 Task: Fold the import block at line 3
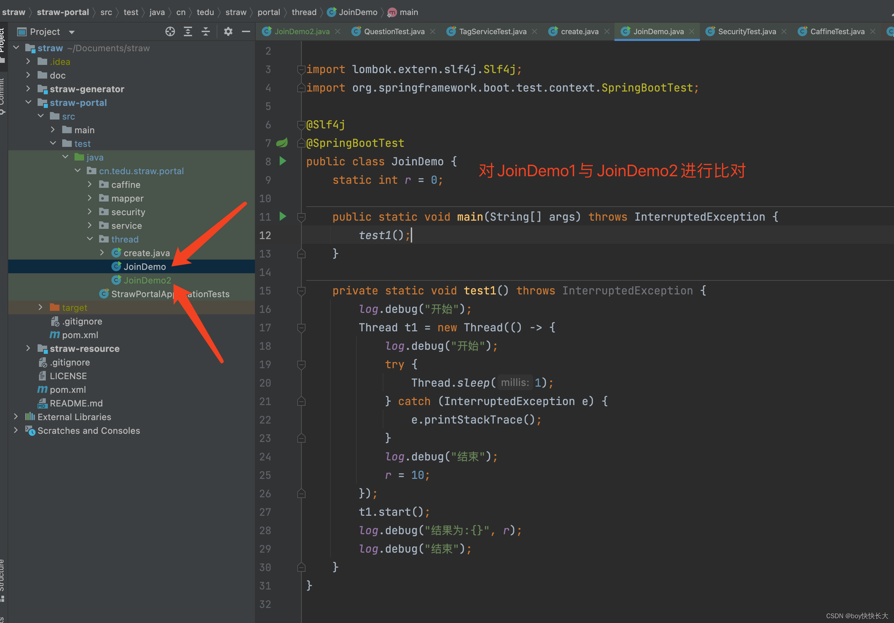tap(301, 69)
